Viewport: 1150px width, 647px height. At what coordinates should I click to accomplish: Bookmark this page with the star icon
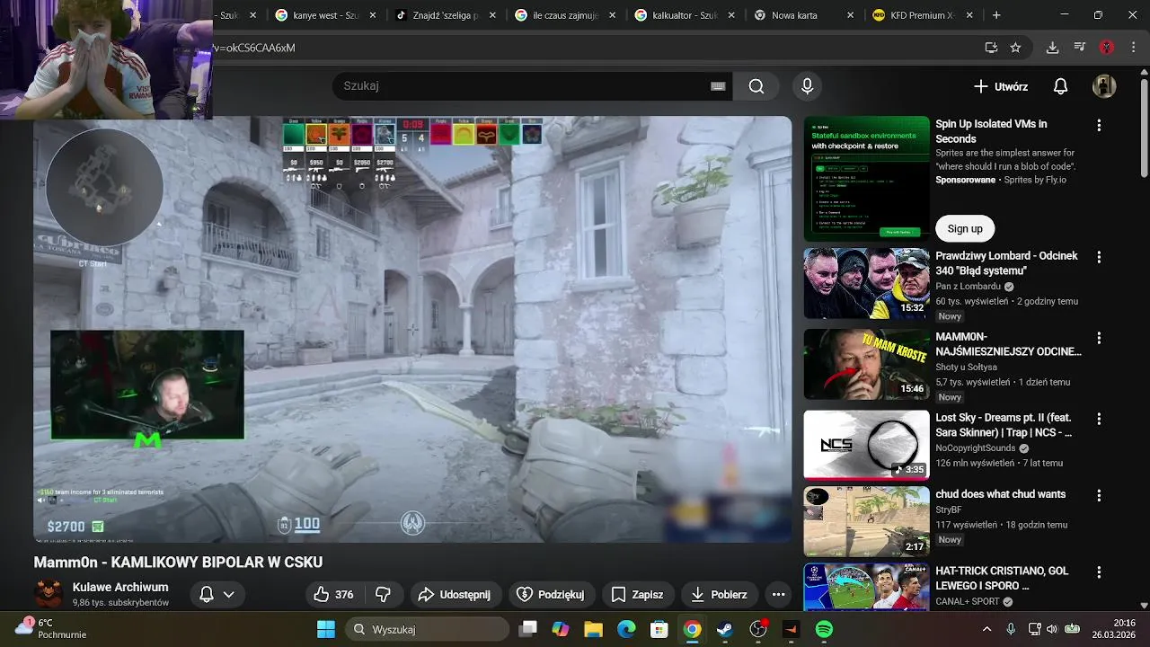point(1015,48)
